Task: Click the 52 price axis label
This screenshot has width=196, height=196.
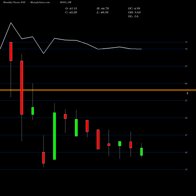Action: click(186, 118)
